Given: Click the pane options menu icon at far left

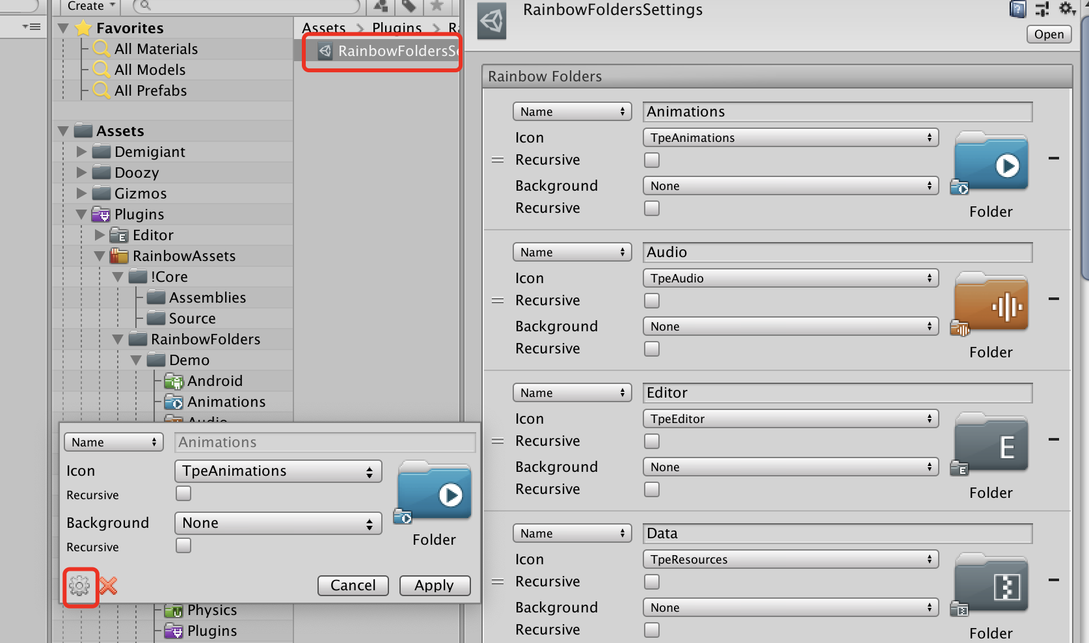Looking at the screenshot, I should [x=31, y=27].
